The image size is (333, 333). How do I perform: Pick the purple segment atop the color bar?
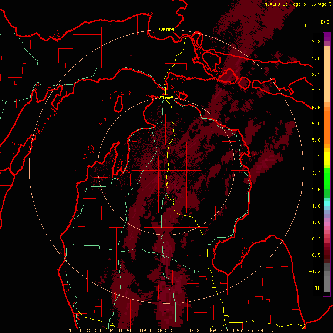(327, 37)
